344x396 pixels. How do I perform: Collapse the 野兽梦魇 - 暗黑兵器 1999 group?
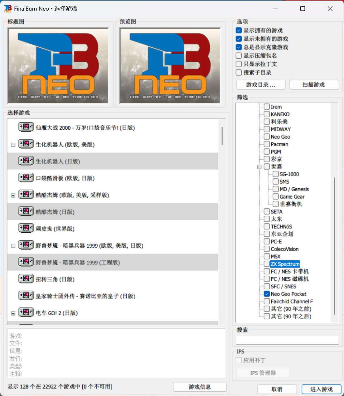click(x=13, y=246)
